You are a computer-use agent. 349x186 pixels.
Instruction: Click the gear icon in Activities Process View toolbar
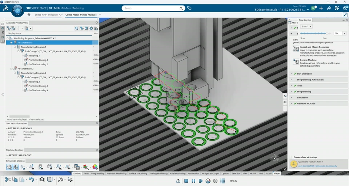tap(91, 28)
